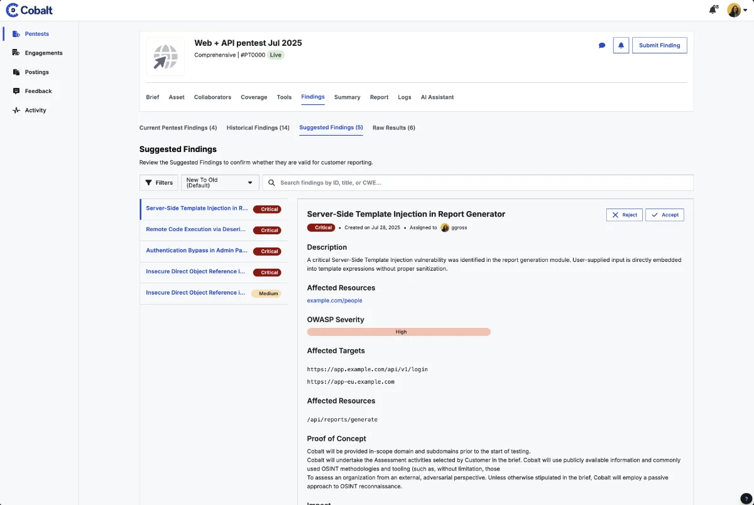This screenshot has height=505, width=754.
Task: Open the AI Assistant tab
Action: click(437, 97)
